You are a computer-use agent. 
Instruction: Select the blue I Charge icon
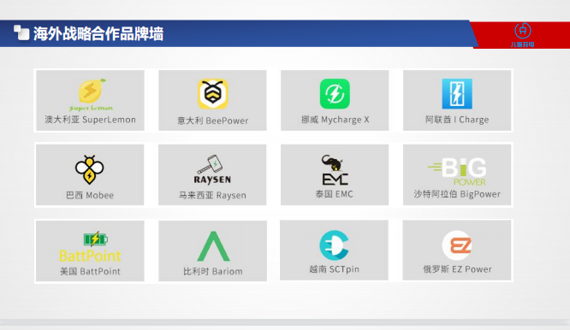point(457,94)
